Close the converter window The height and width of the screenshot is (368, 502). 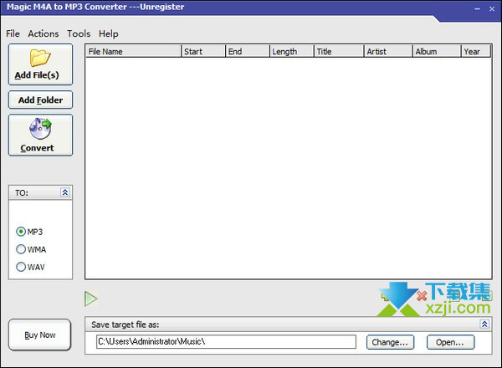tap(492, 9)
